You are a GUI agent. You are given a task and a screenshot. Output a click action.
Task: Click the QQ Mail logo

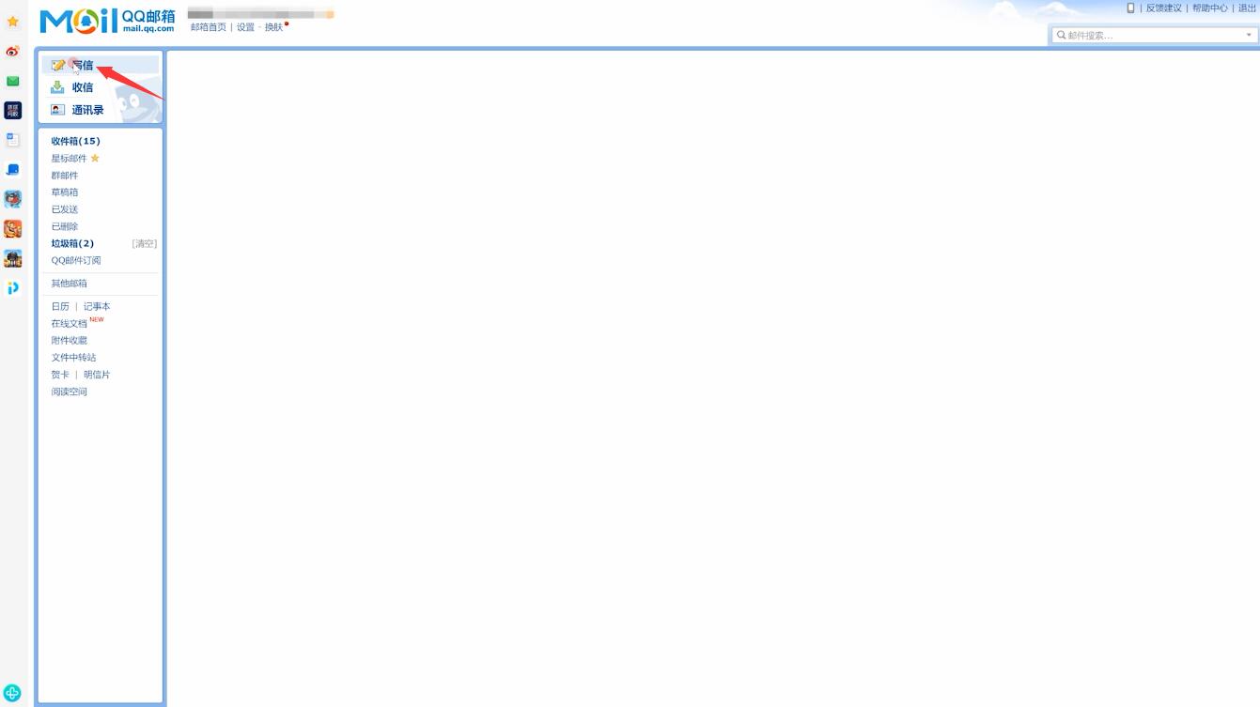tap(107, 21)
